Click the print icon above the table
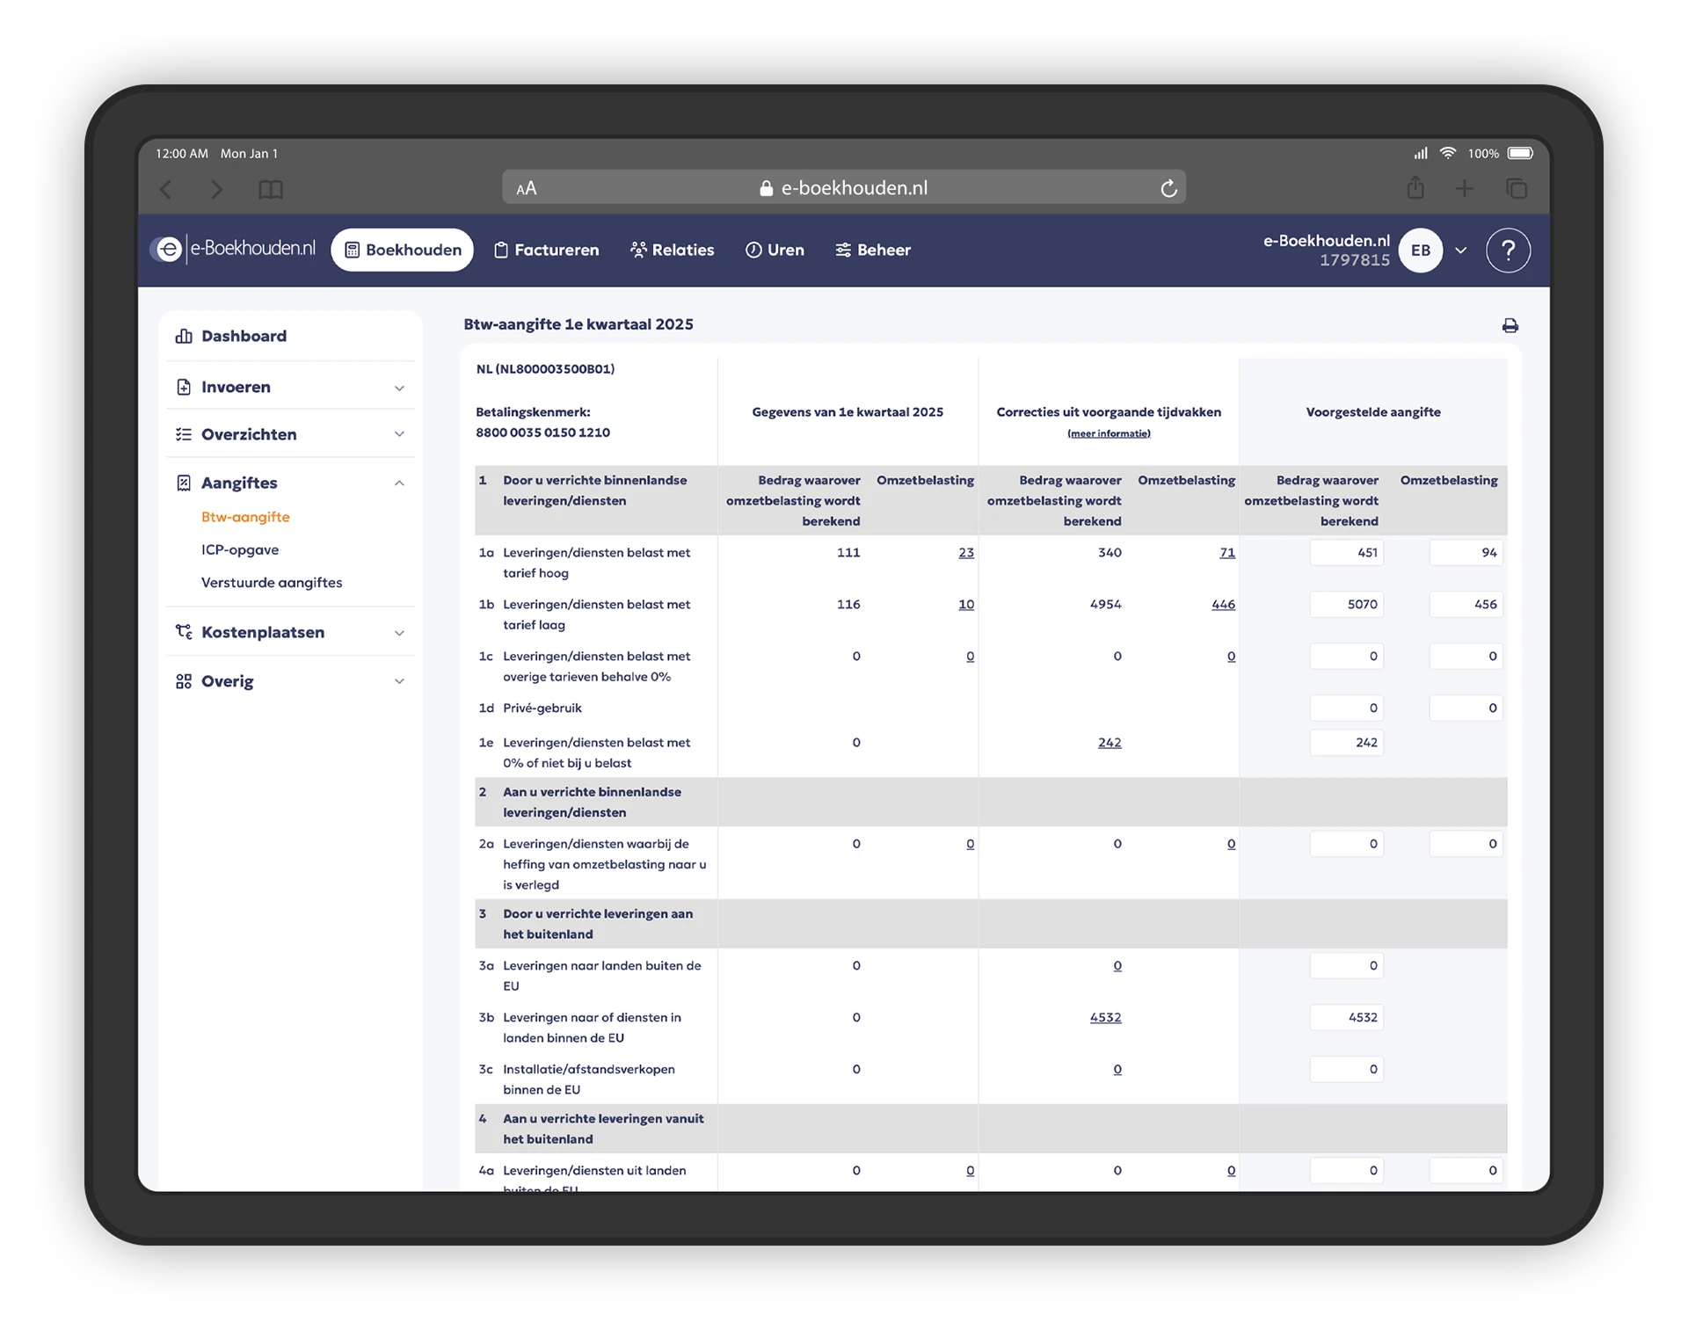 (1510, 326)
